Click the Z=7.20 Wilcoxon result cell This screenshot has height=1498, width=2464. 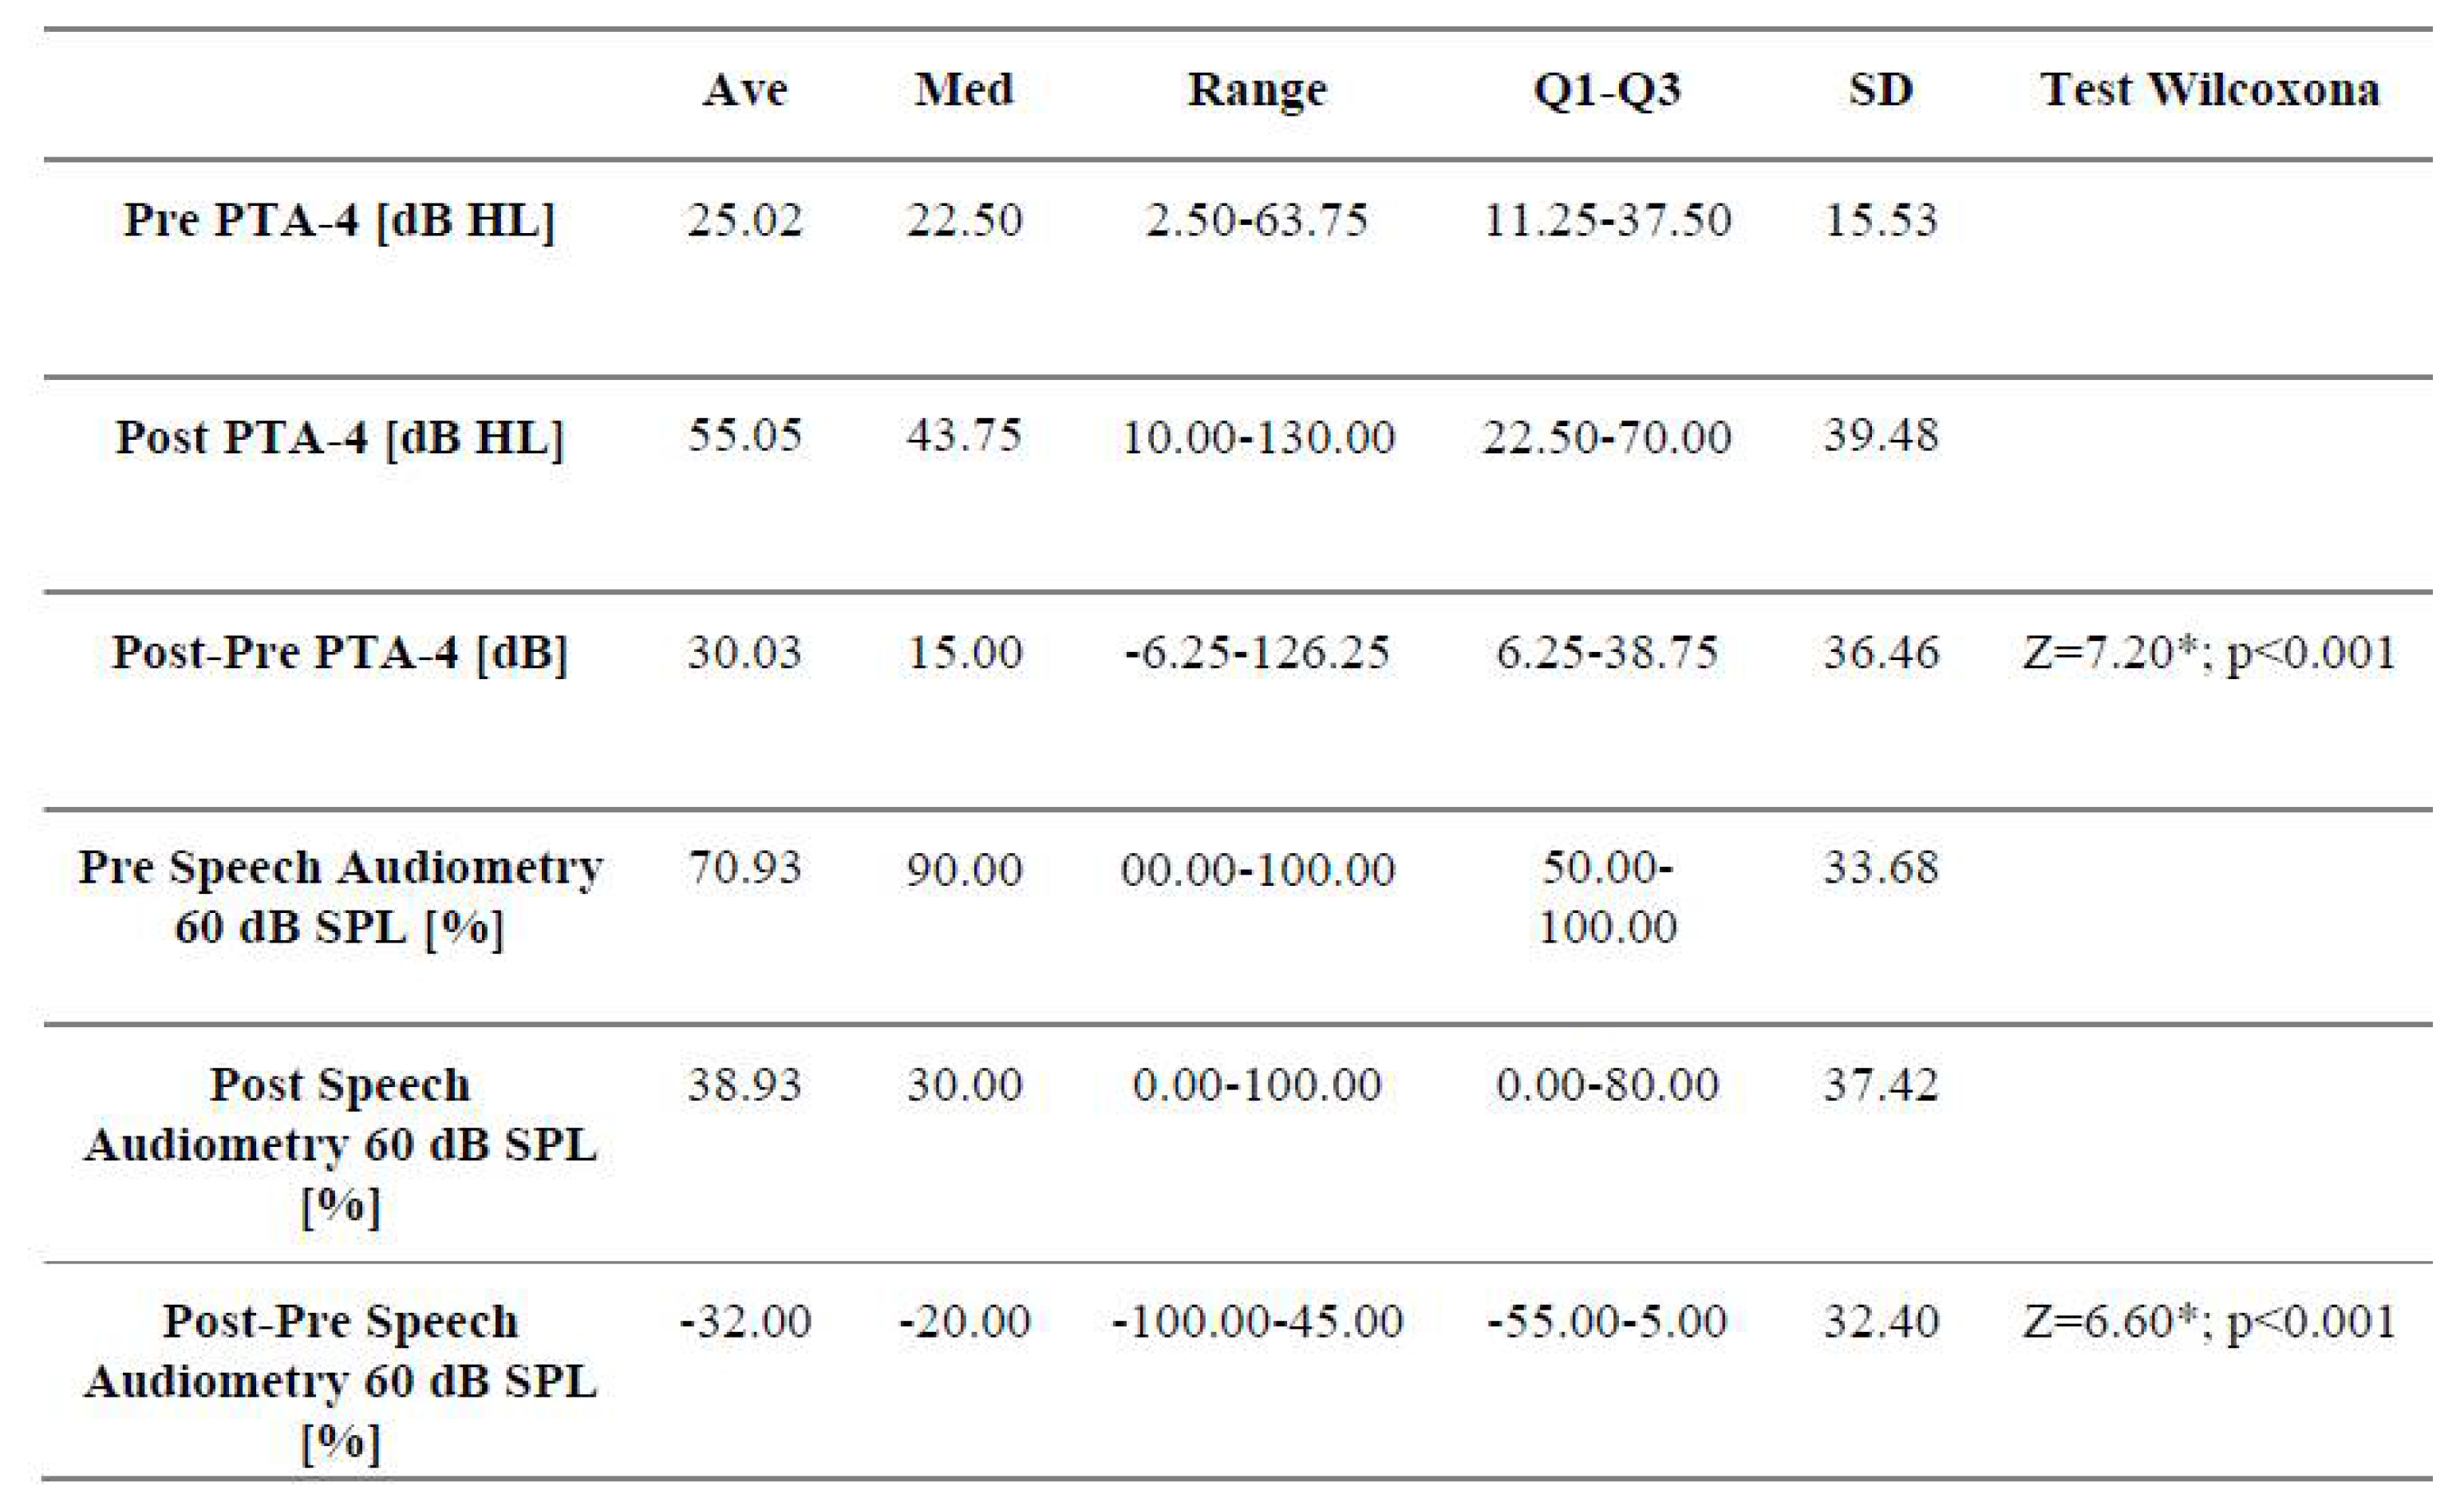[2209, 652]
